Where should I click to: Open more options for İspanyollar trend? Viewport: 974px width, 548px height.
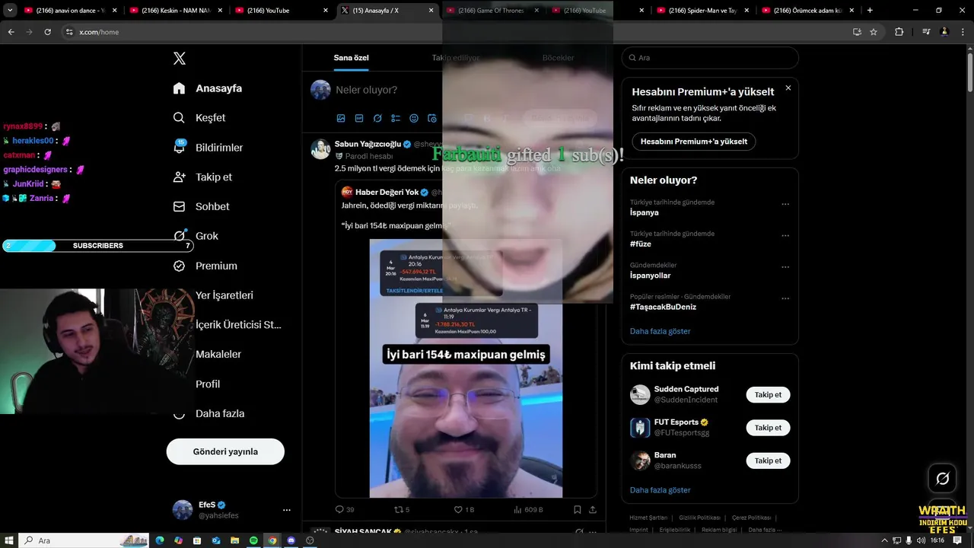[x=785, y=267]
